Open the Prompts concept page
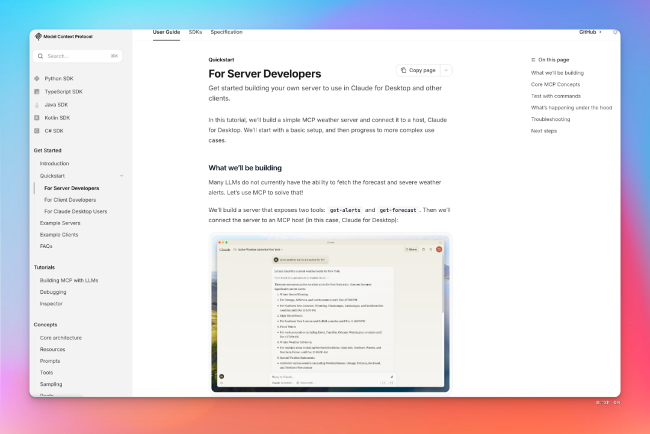This screenshot has height=434, width=650. [50, 361]
